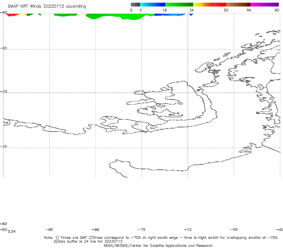Click the latitude label -75
Image resolution: width=283 pixels, height=248 pixels.
click(x=3, y=147)
